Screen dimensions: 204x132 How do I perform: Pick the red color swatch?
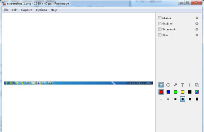click(161, 92)
